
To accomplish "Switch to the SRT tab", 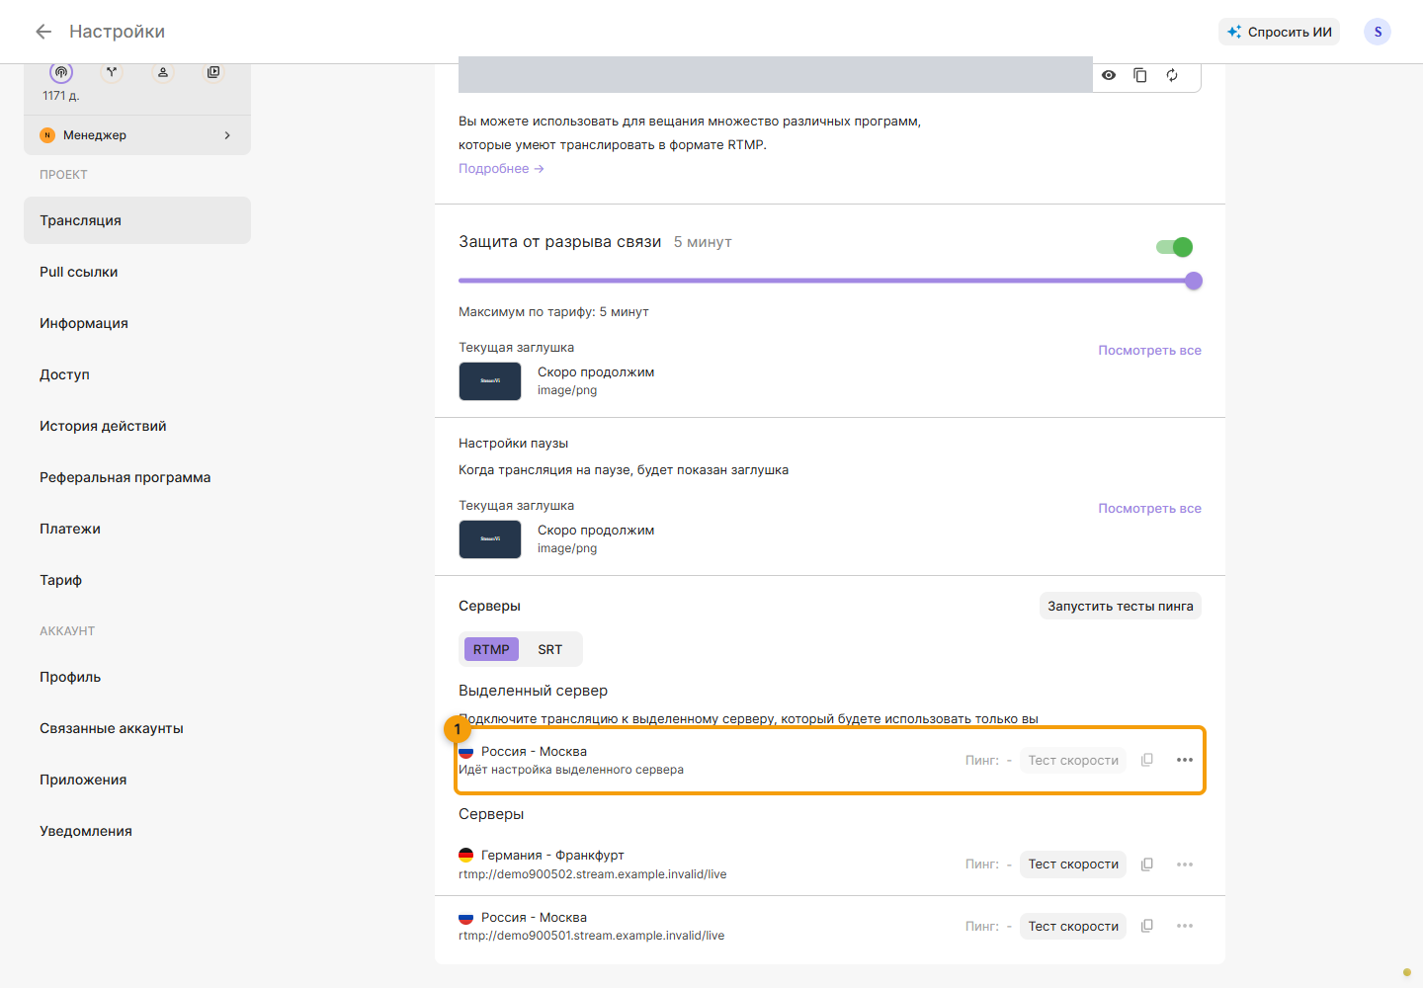I will [550, 649].
